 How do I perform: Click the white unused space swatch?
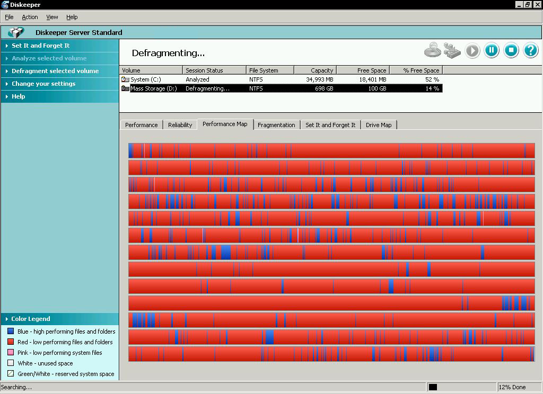11,363
